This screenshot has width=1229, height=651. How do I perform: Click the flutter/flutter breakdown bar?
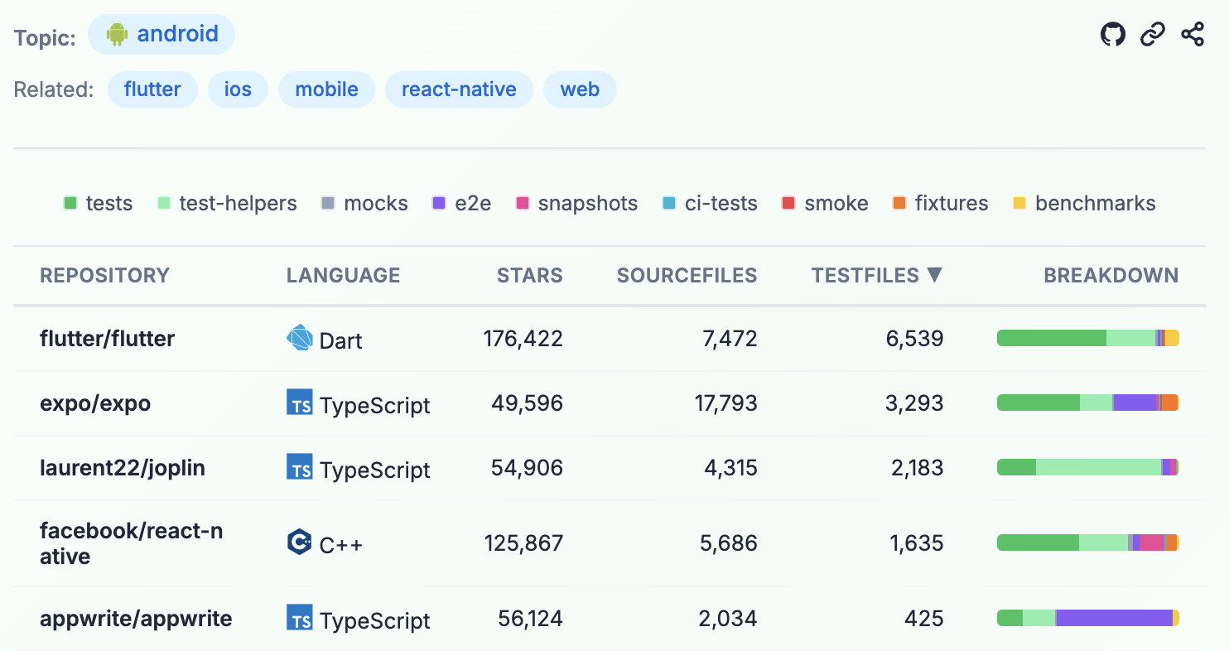click(x=1088, y=338)
